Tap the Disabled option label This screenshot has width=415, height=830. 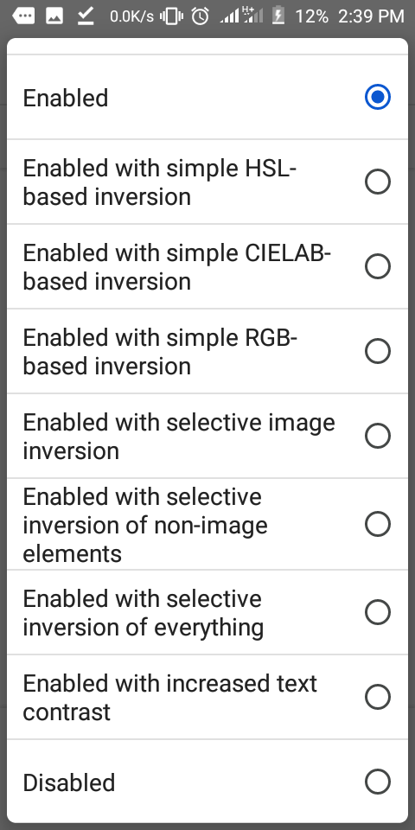[x=69, y=782]
